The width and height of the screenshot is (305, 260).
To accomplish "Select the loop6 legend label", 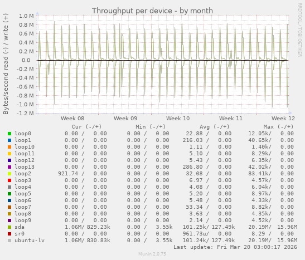I will (x=23, y=200).
